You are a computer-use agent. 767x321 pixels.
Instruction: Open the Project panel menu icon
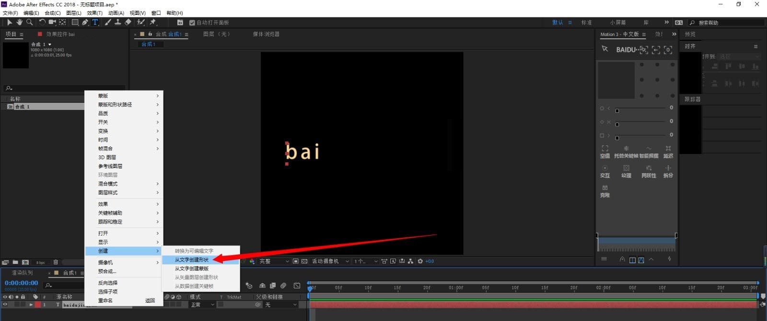(x=21, y=34)
